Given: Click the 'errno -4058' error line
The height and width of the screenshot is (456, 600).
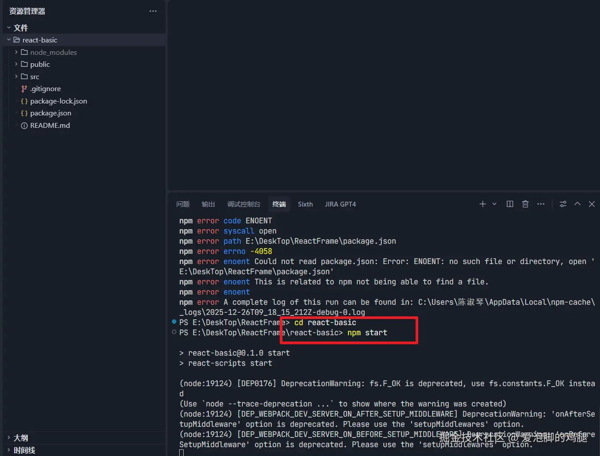Looking at the screenshot, I should pos(226,251).
